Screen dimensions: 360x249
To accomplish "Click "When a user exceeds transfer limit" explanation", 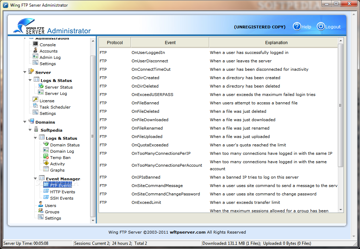I will pyautogui.click(x=245, y=202).
